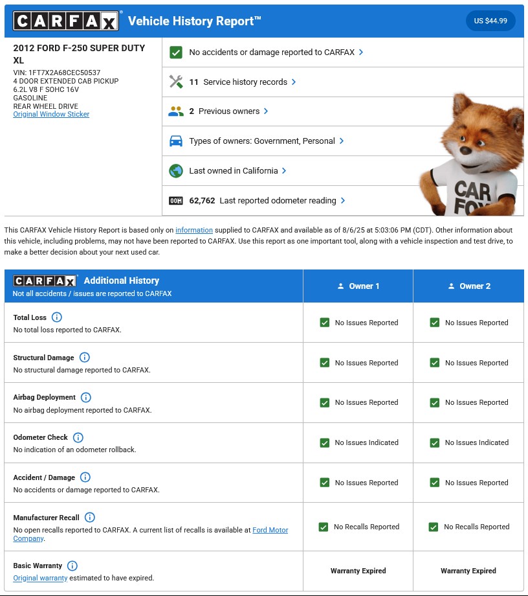Click the CARFAX logo in the header
Image resolution: width=528 pixels, height=596 pixels.
(66, 21)
